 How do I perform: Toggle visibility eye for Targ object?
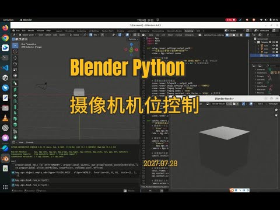click(274, 55)
